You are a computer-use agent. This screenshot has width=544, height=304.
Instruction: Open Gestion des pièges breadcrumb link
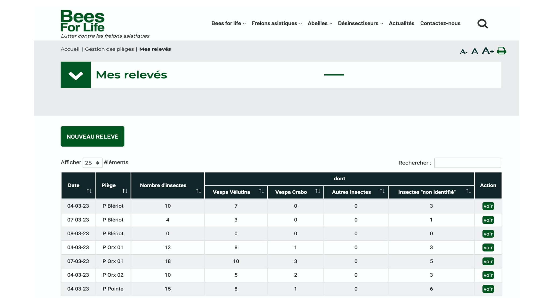coord(109,49)
